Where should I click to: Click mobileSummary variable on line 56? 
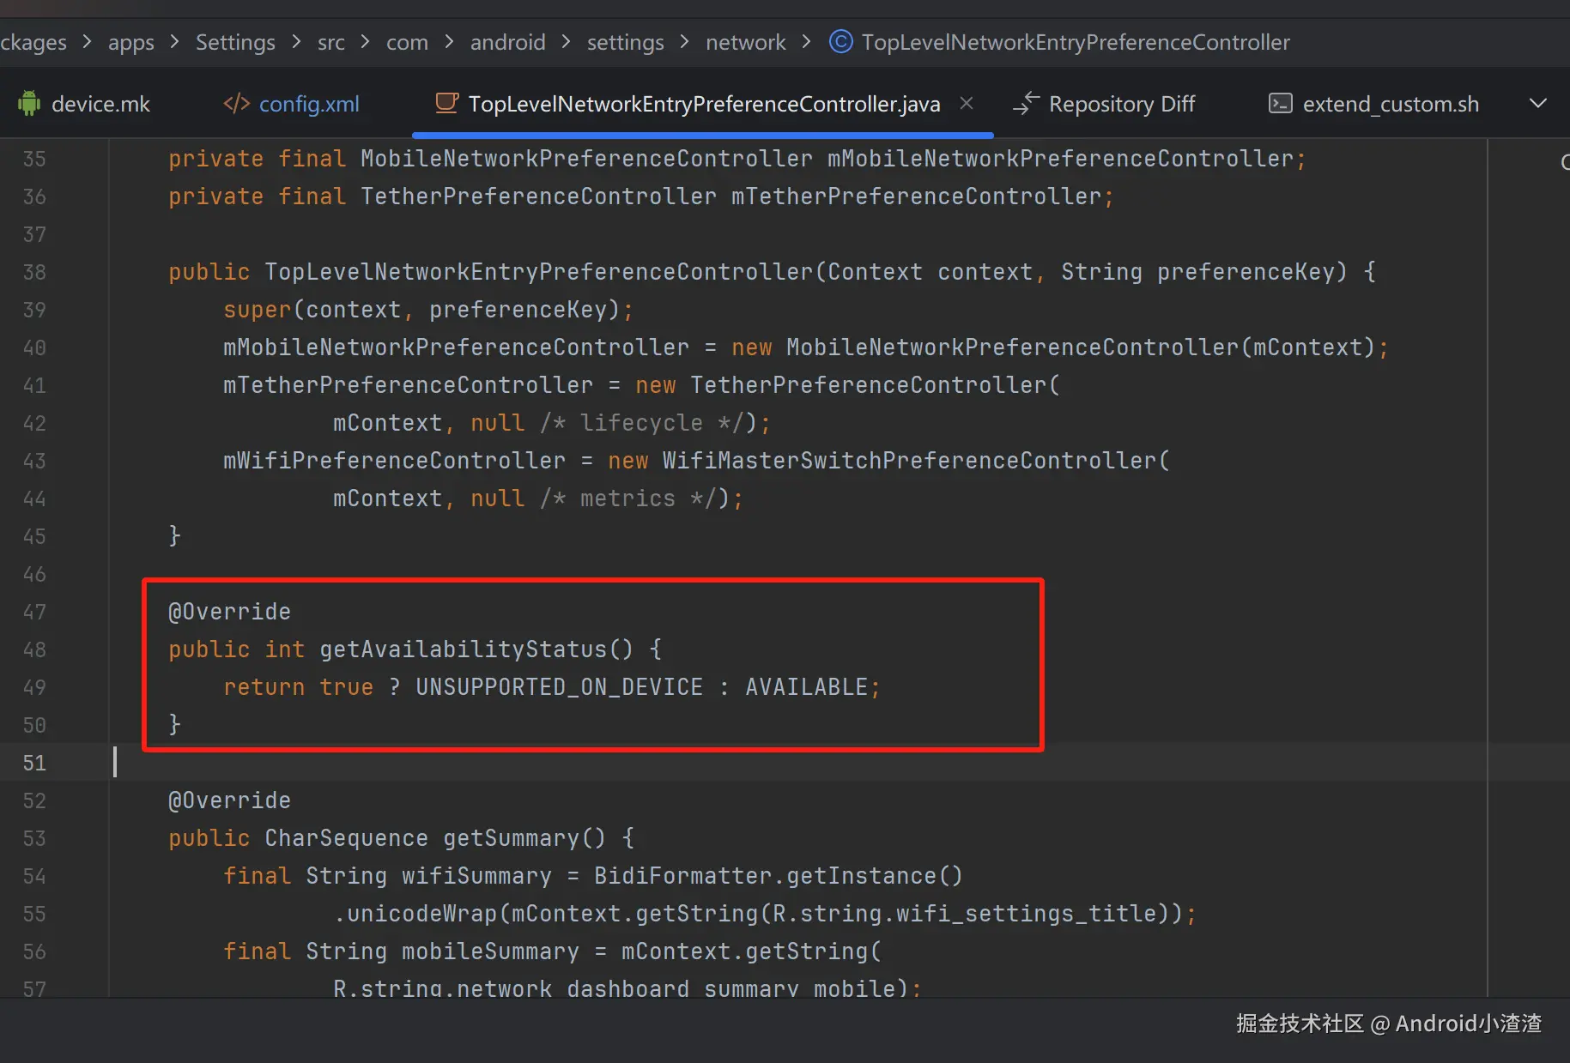[491, 951]
